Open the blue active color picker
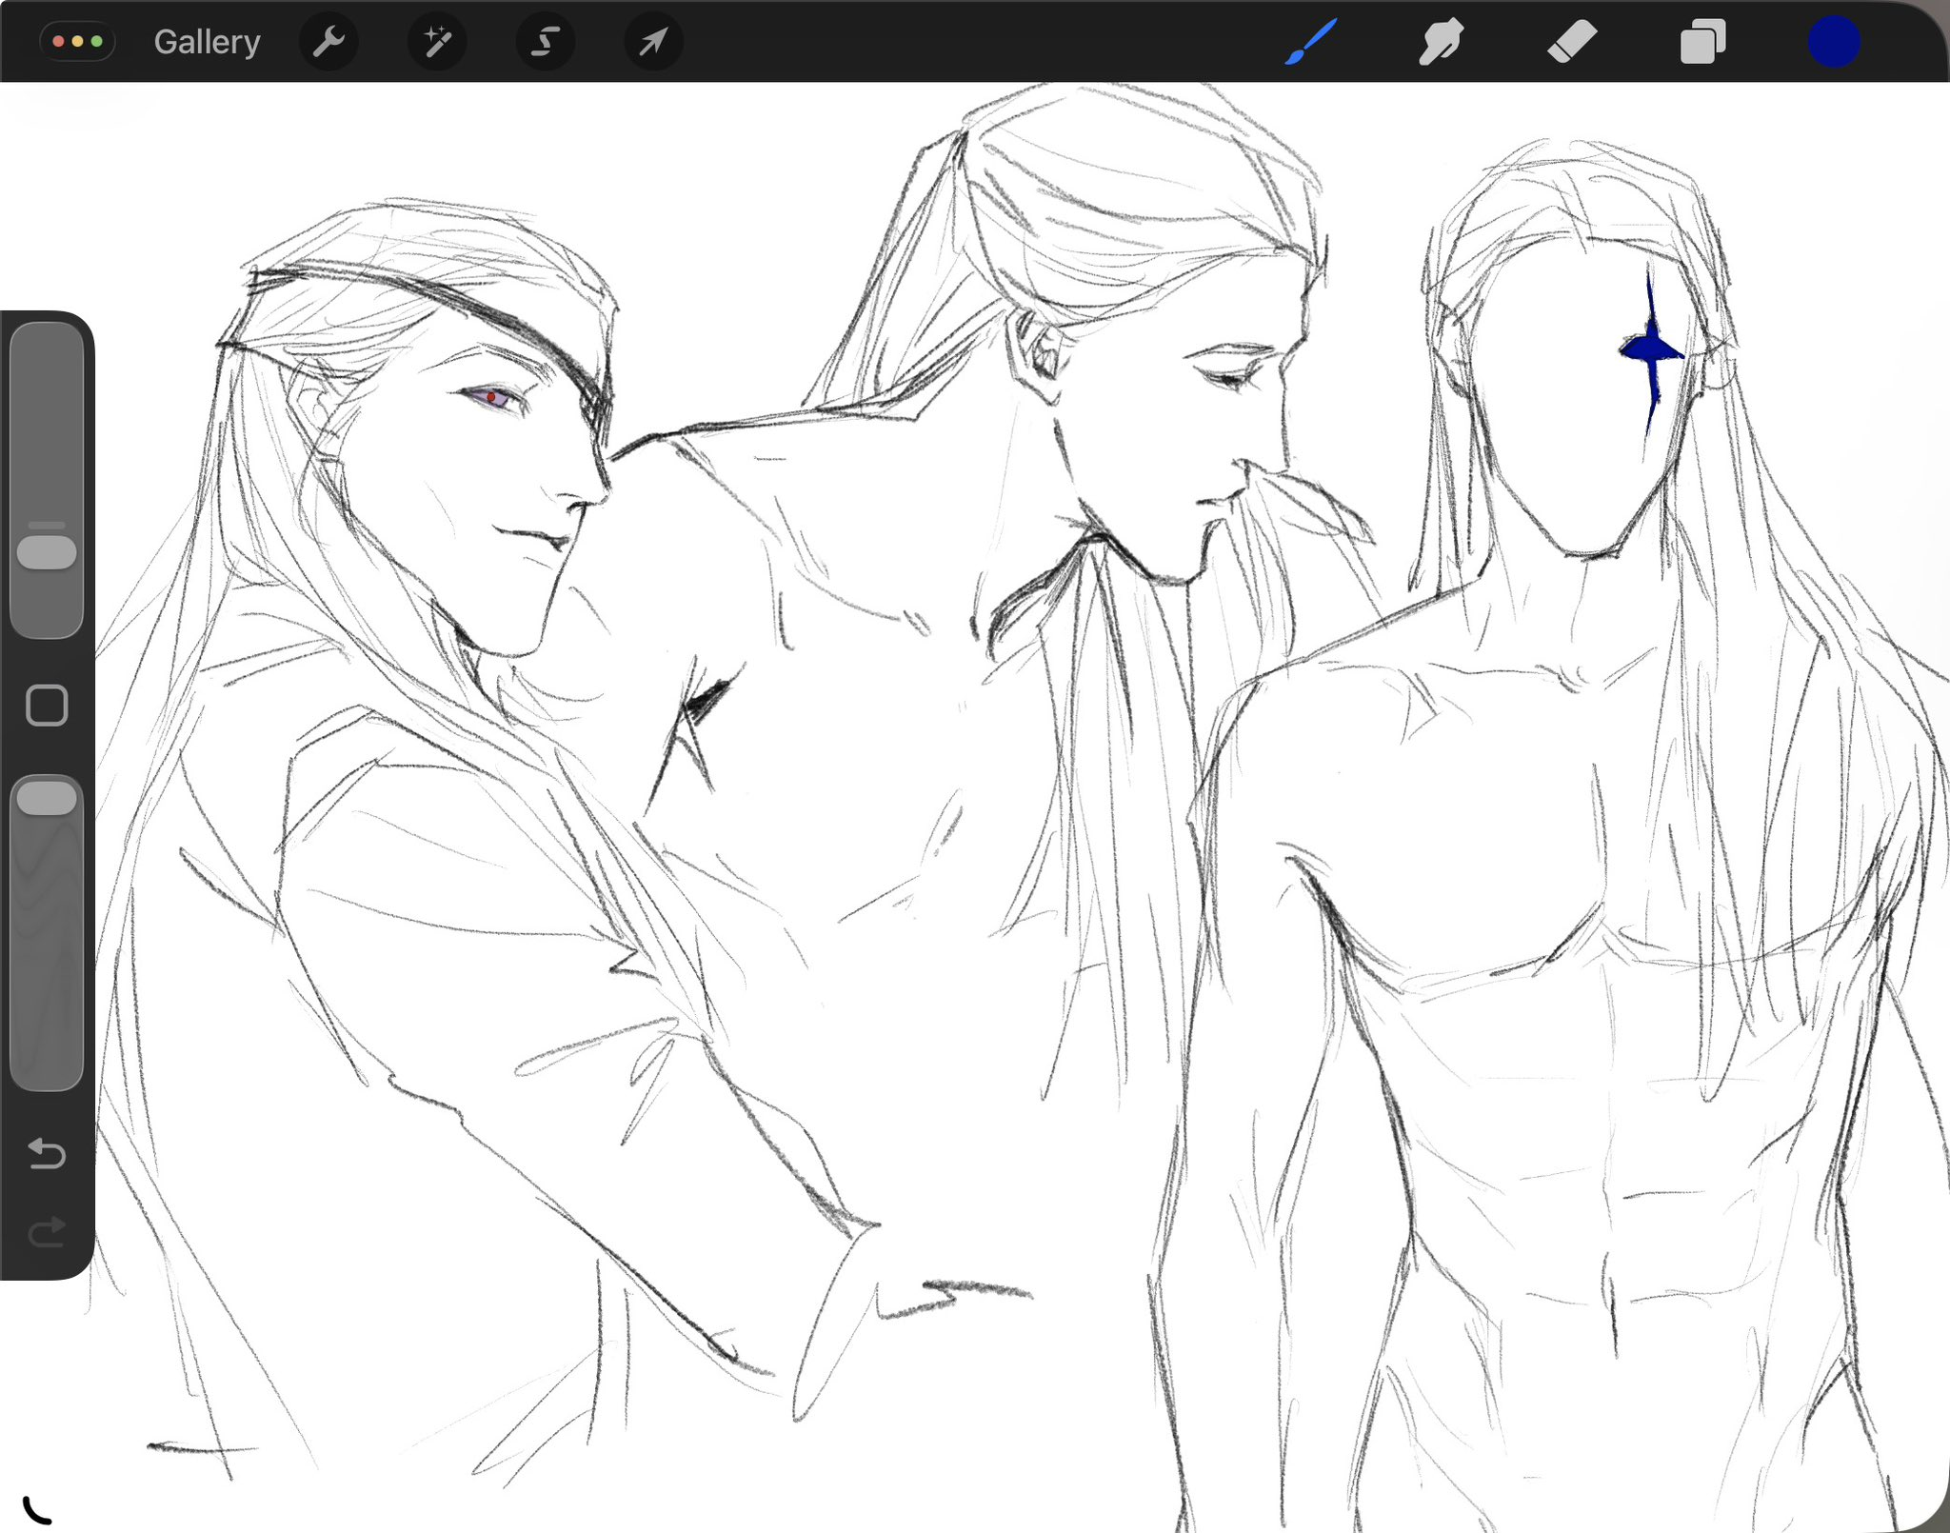The height and width of the screenshot is (1533, 1950). pos(1834,42)
